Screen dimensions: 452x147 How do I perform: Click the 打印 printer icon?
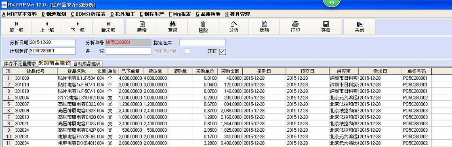point(295,27)
